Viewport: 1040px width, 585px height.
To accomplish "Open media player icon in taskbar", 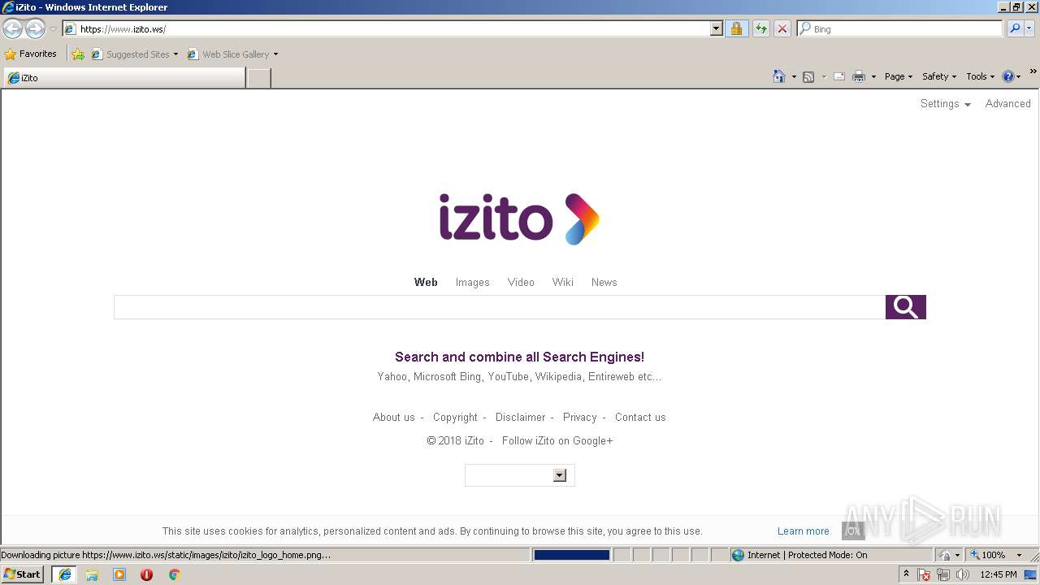I will pyautogui.click(x=119, y=574).
